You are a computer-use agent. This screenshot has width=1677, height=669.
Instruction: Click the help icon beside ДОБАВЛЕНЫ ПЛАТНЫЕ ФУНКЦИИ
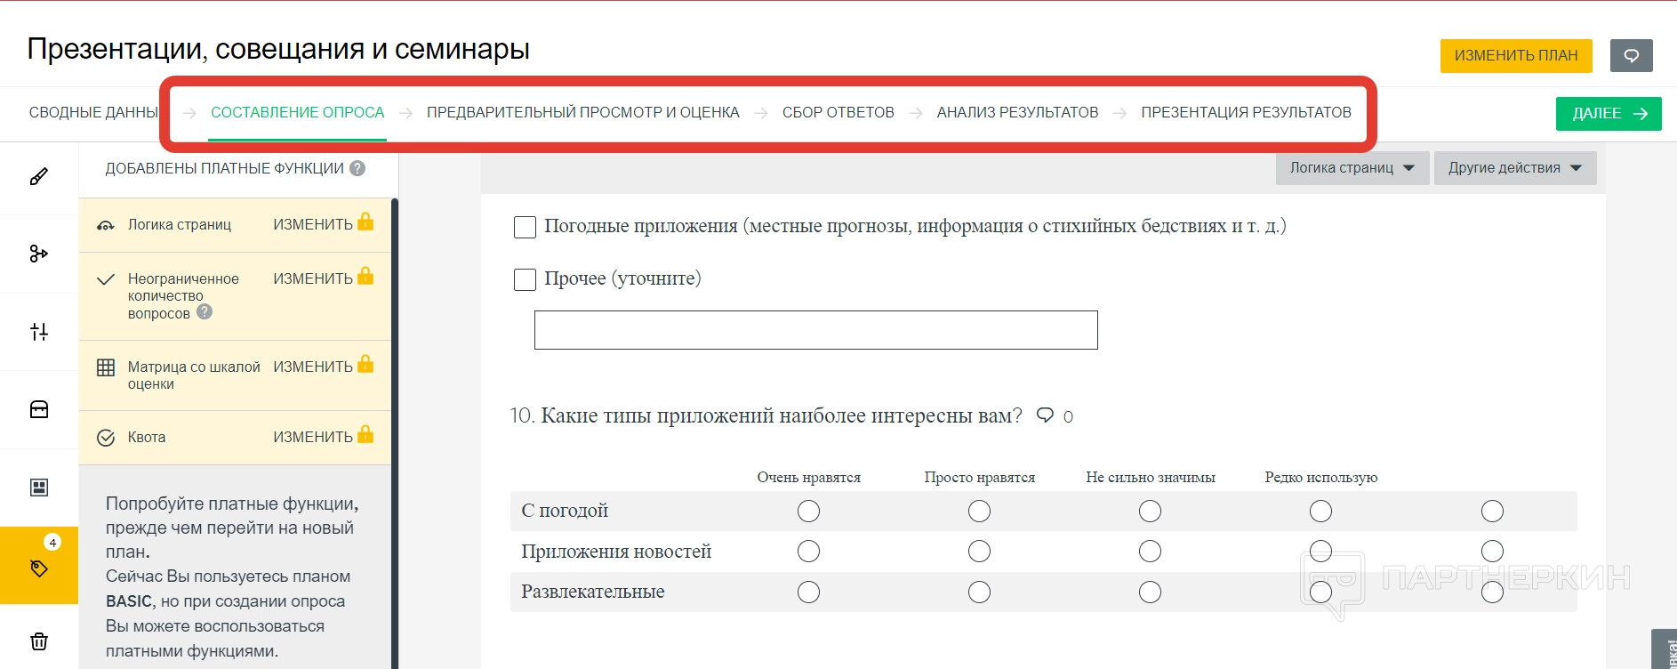coord(357,168)
